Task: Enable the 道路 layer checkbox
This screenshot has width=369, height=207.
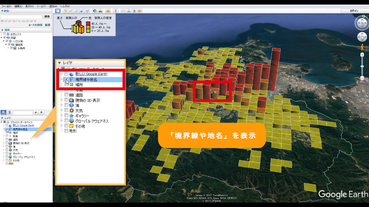Action: point(7,139)
